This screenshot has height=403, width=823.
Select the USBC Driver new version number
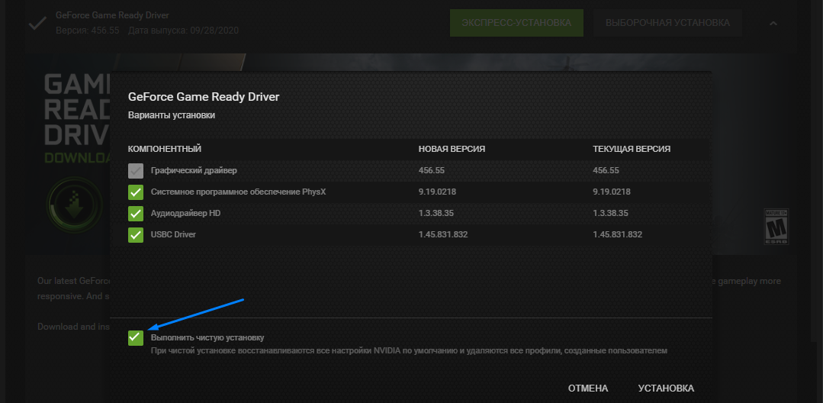(443, 234)
